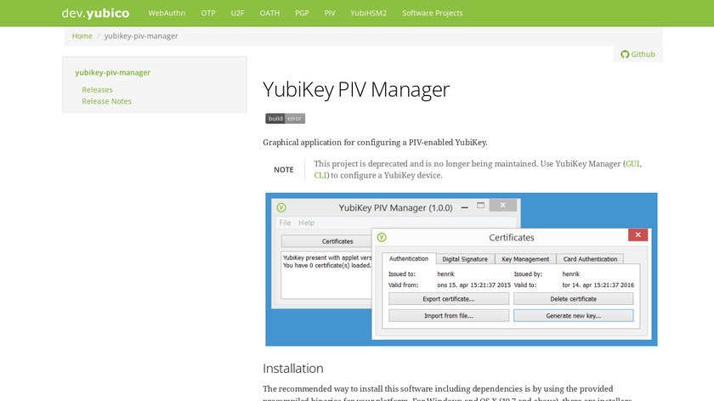Open Release Notes in the sidebar
Viewport: 714px width, 401px height.
pos(106,101)
